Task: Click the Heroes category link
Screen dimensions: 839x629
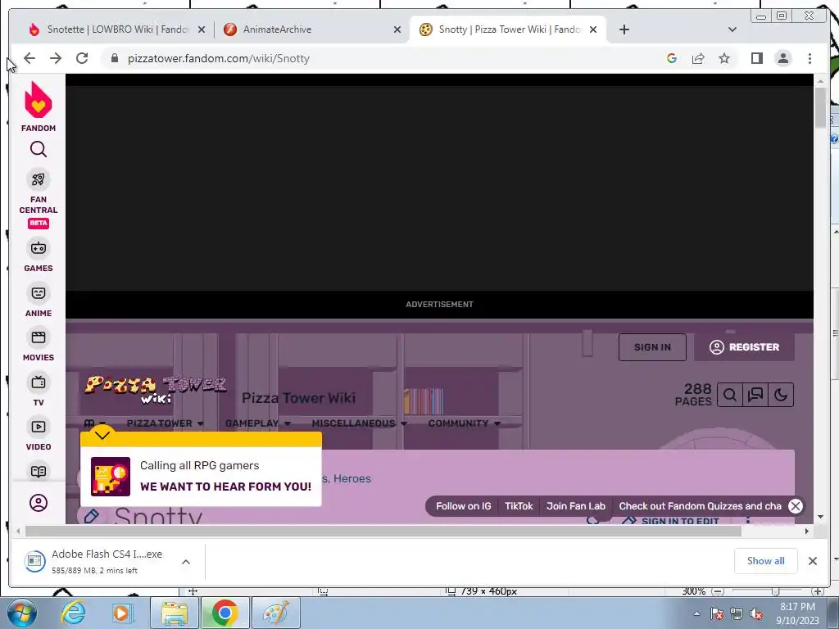Action: pos(351,478)
